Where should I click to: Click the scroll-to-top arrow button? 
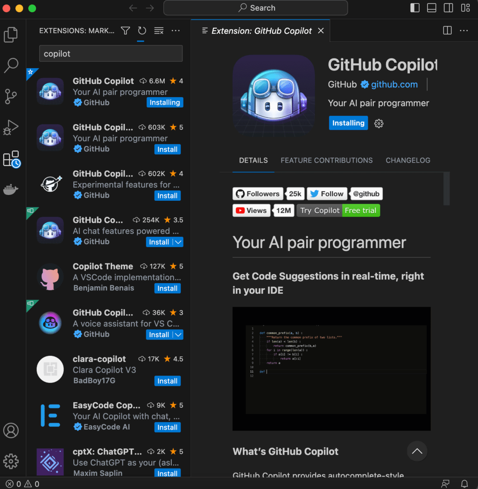417,451
